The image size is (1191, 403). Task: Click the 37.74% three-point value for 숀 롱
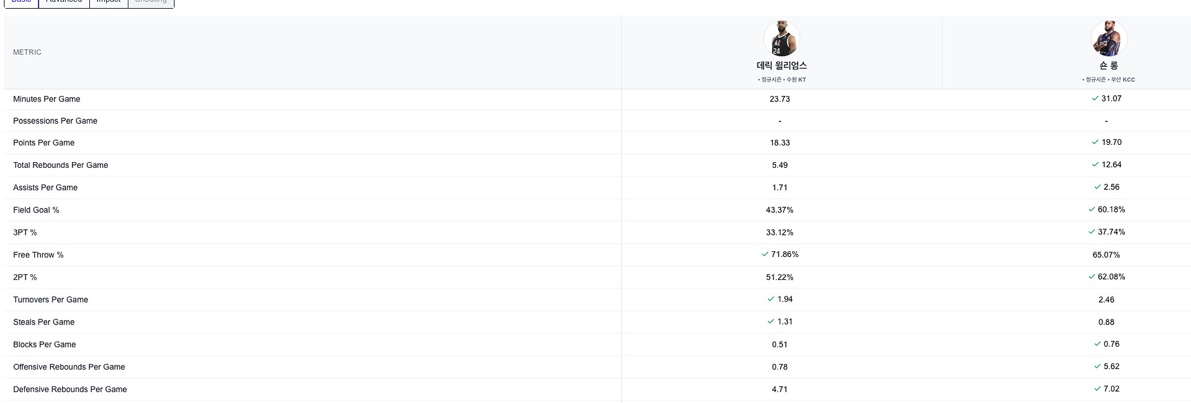pos(1111,232)
